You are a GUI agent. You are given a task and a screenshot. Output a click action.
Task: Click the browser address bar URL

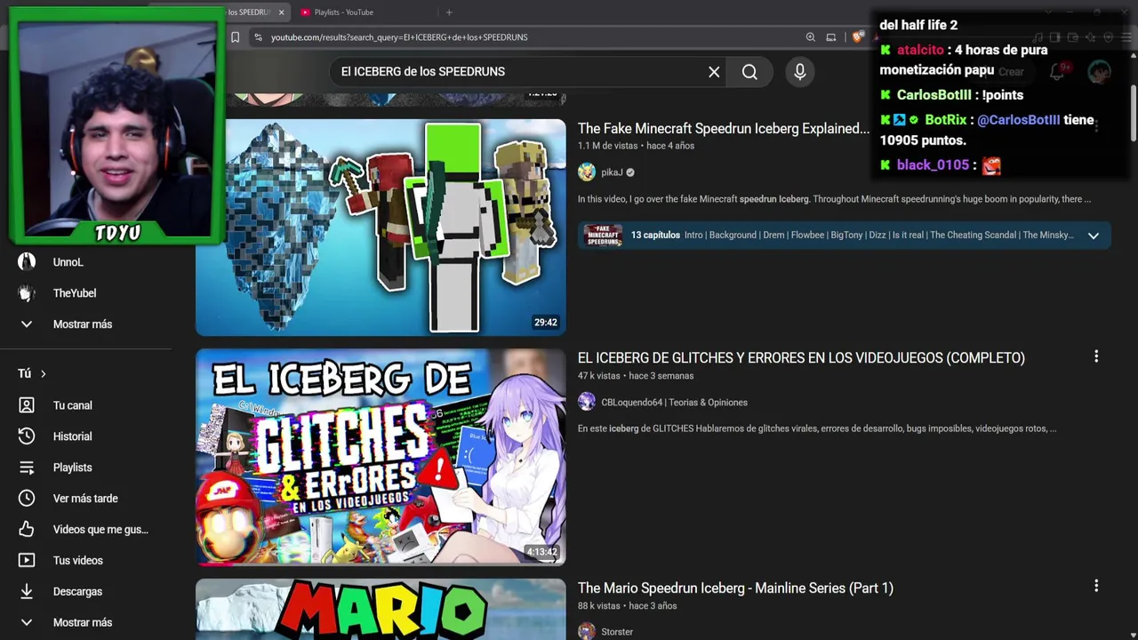pos(399,37)
